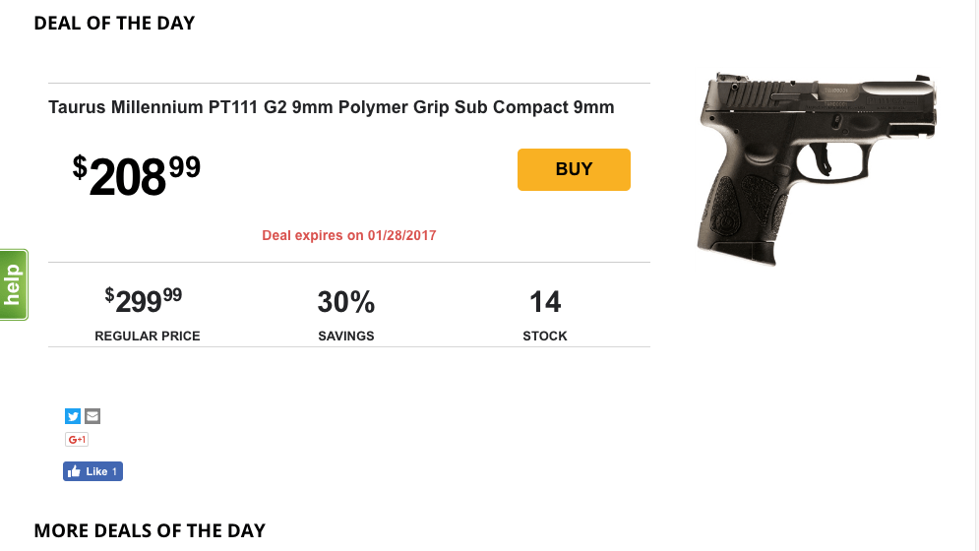Screen dimensions: 979x551
Task: Click the $208.99 deal price
Action: tap(136, 175)
